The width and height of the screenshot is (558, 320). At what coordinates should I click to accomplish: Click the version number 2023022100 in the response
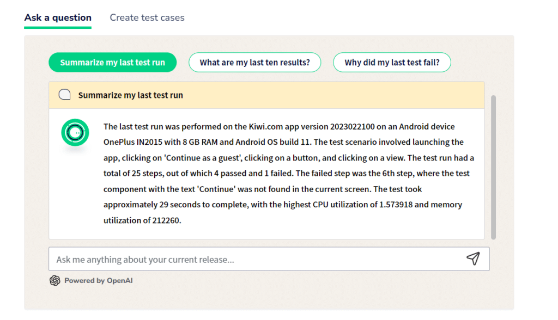coord(353,127)
